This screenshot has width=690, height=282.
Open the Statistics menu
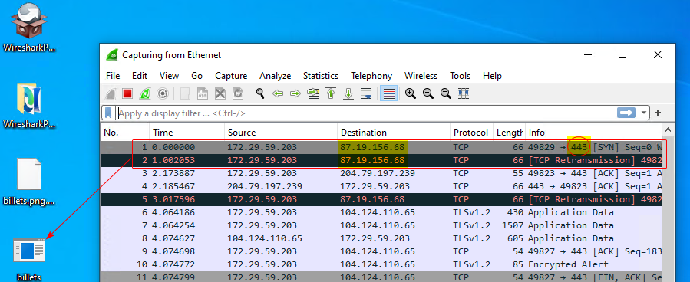[x=321, y=76]
